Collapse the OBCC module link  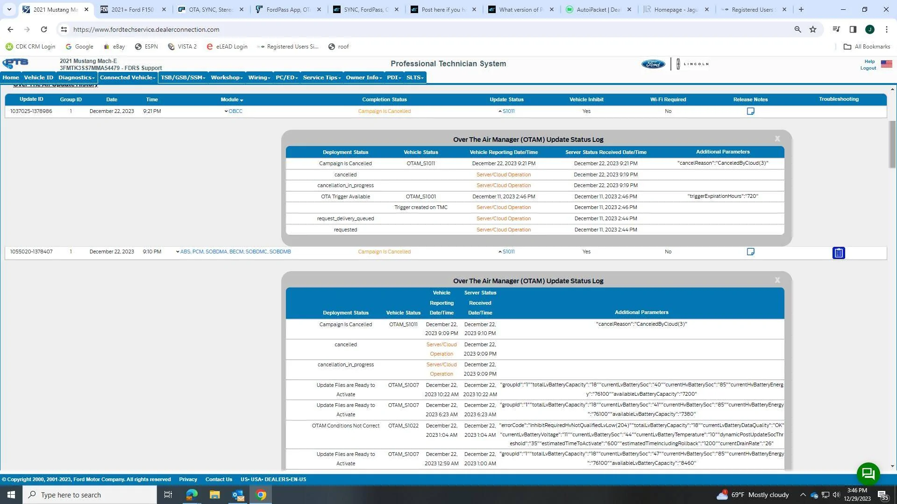point(233,111)
